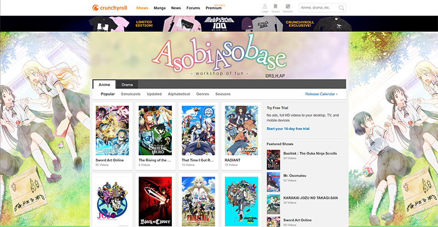Open the JoJo poster thumbnail
The image size is (438, 227).
coord(112,201)
